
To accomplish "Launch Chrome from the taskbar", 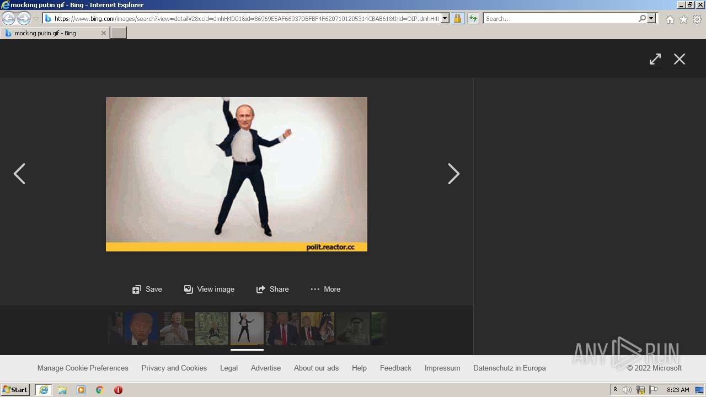I will point(100,390).
